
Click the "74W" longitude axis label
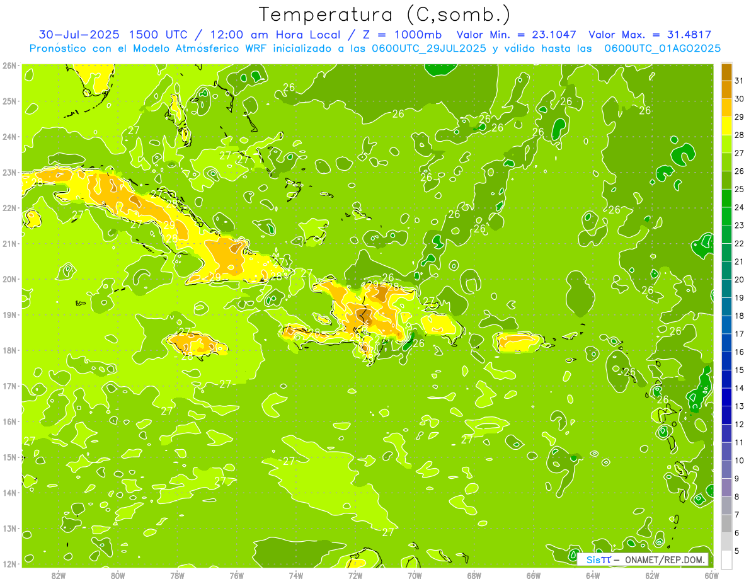[x=295, y=575]
